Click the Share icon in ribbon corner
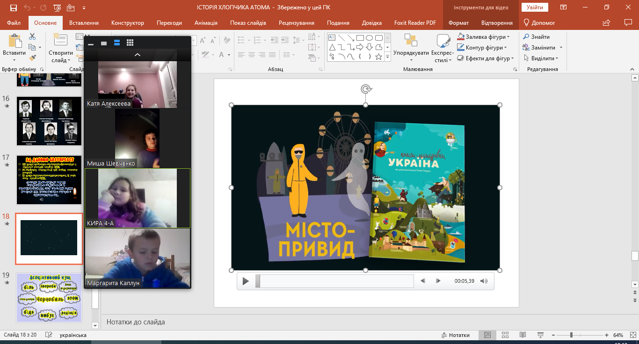The height and width of the screenshot is (344, 639). pos(607,22)
